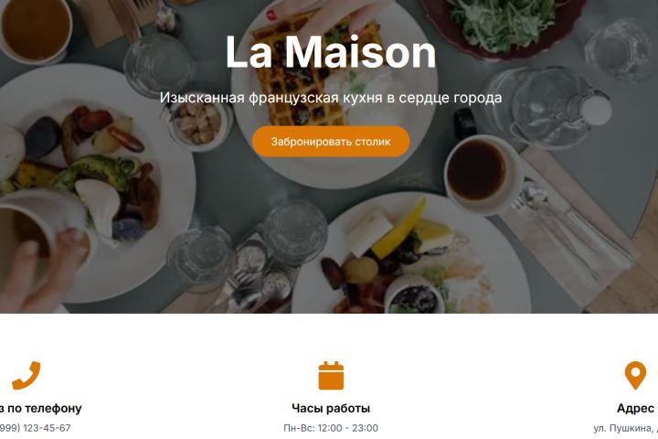The height and width of the screenshot is (439, 658).
Task: Click the subtitle "Изысканная французская кухня в сердце города"
Action: pyautogui.click(x=331, y=98)
